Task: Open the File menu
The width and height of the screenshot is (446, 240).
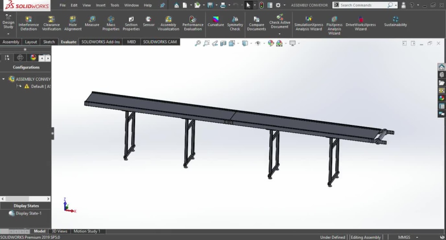Action: tap(62, 5)
